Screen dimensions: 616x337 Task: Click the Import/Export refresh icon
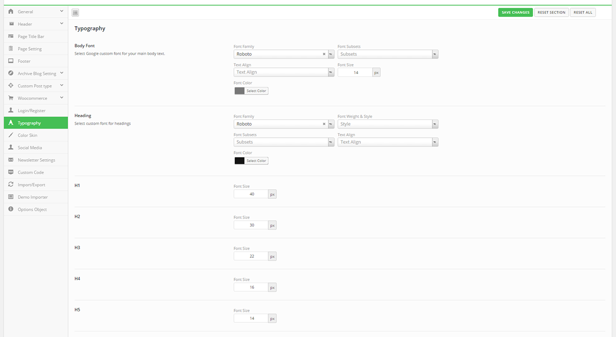click(11, 185)
